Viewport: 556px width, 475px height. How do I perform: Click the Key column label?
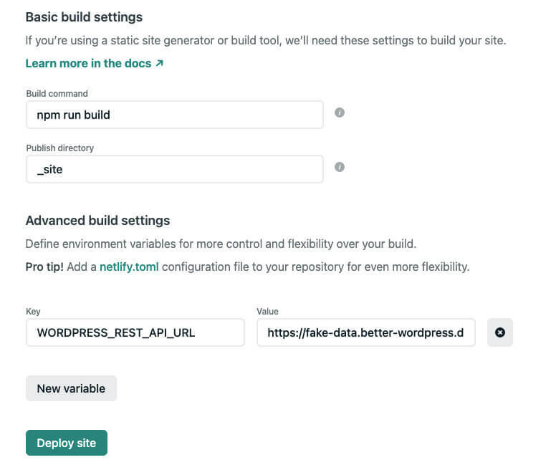pyautogui.click(x=33, y=312)
